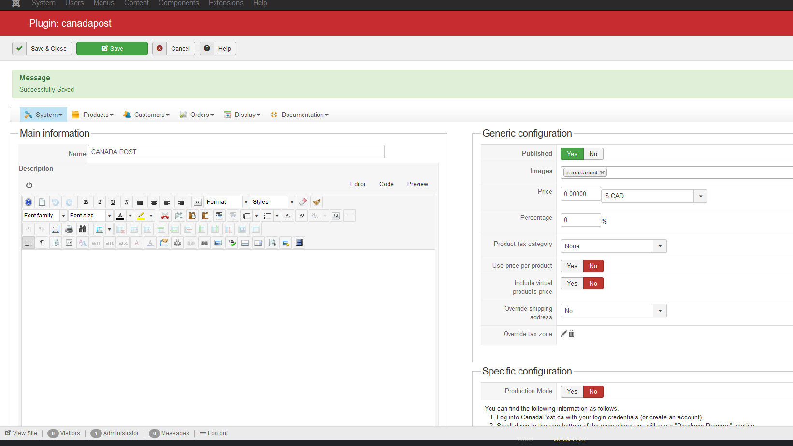Open the Styles dropdown in editor

click(x=273, y=202)
